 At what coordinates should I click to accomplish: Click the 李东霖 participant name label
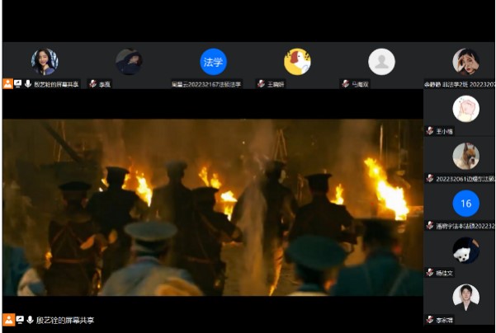(x=445, y=320)
